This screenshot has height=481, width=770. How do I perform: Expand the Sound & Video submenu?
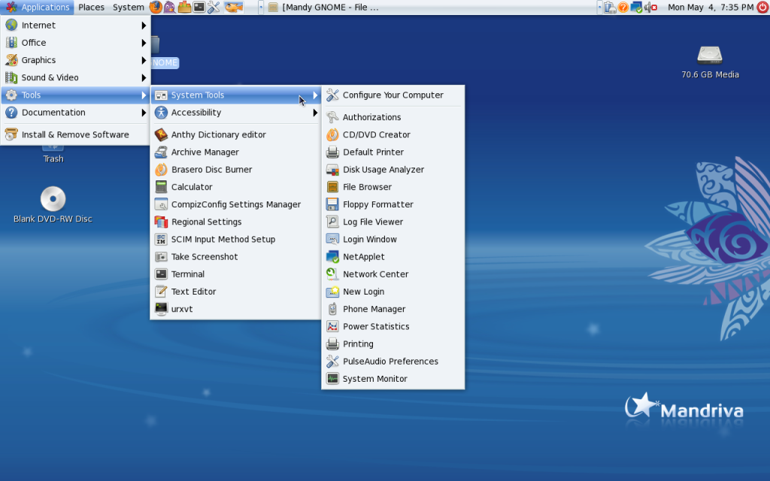(x=76, y=77)
